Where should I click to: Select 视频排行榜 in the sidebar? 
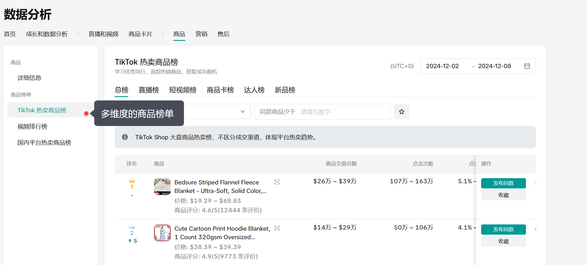tap(32, 127)
